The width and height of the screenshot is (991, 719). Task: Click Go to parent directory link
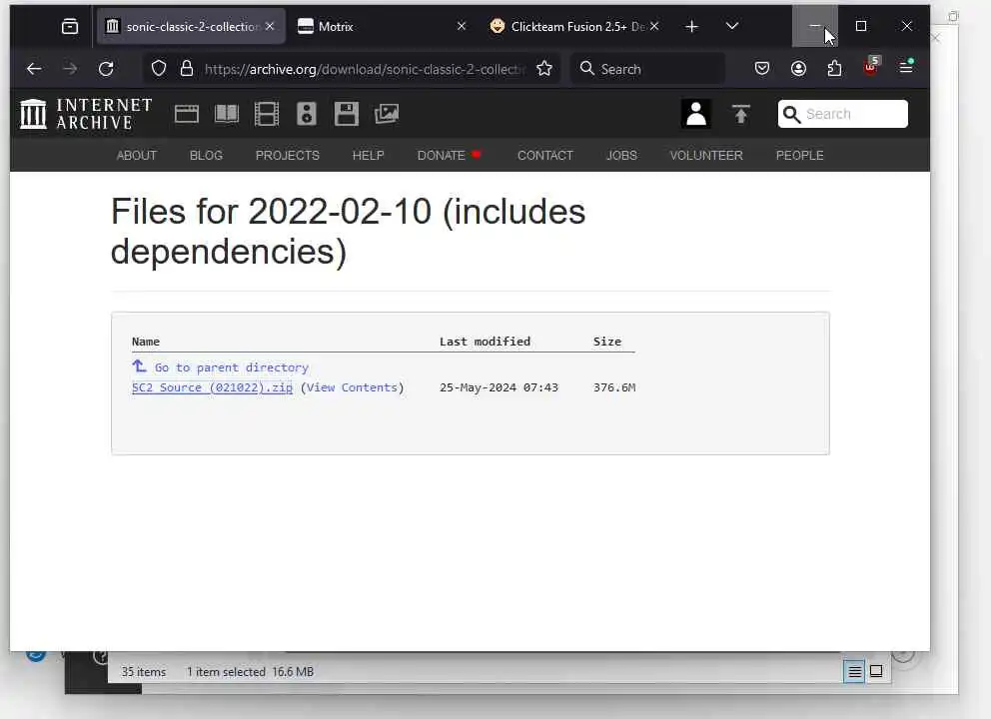[x=232, y=367]
